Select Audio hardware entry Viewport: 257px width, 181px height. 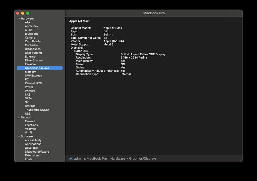click(29, 30)
